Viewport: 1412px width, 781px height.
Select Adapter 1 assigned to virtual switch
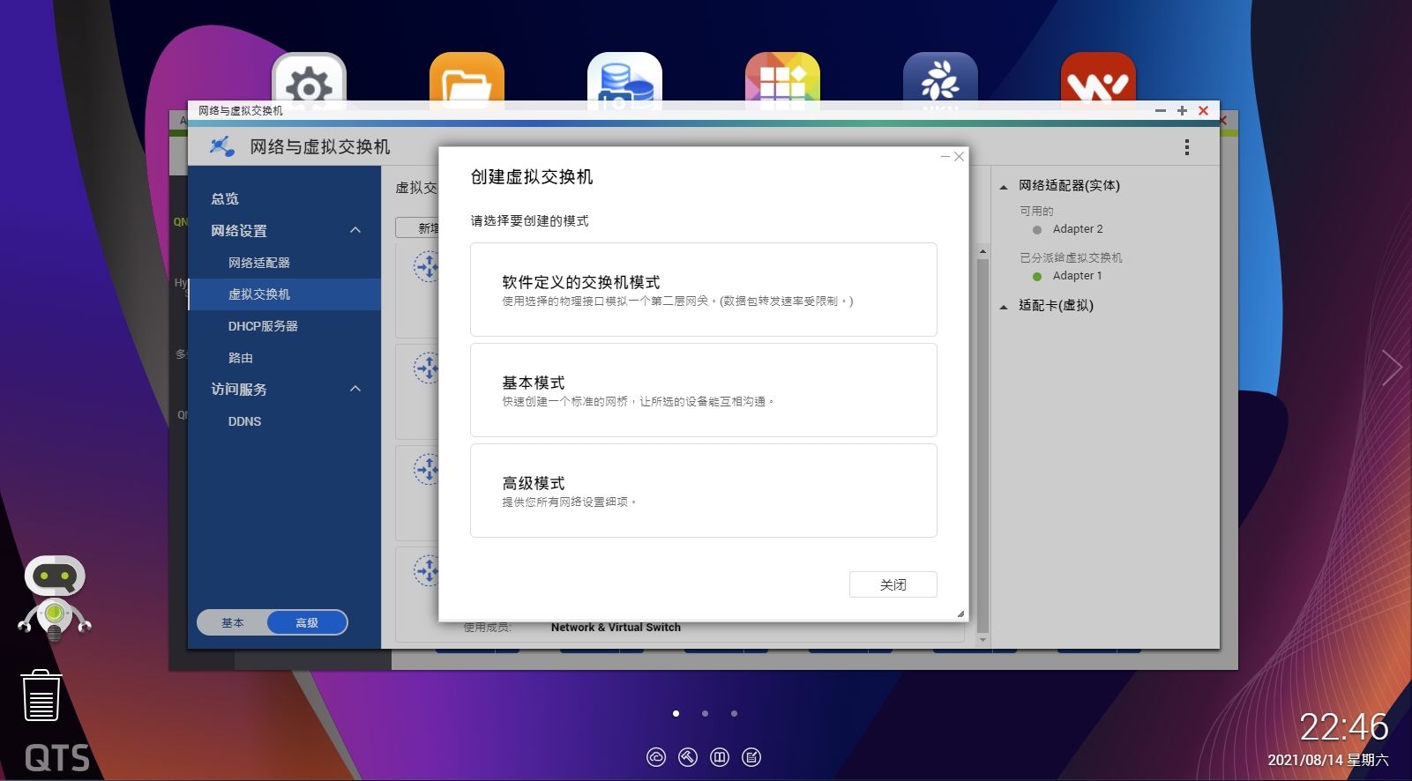coord(1077,276)
